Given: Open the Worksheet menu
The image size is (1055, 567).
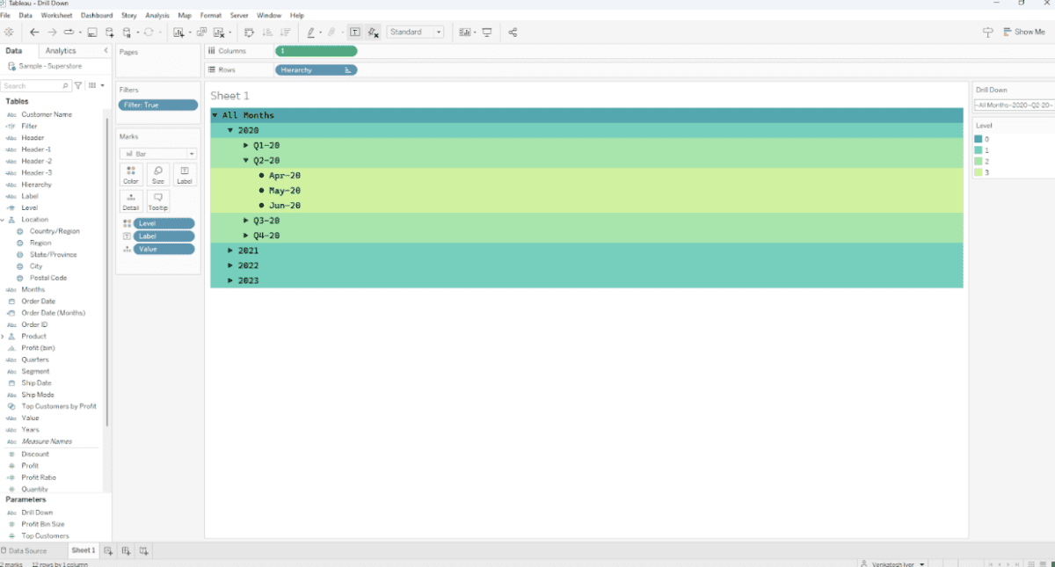Looking at the screenshot, I should coord(56,16).
